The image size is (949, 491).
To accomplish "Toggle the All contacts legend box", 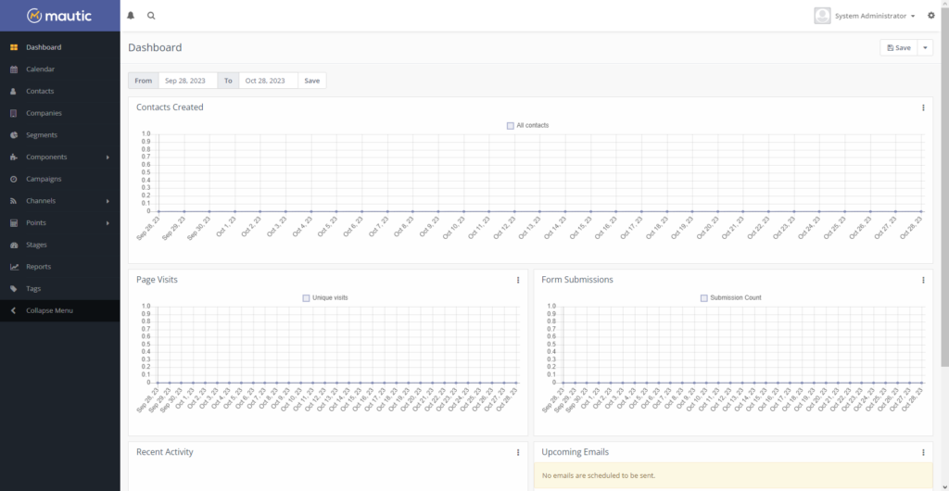I will click(x=511, y=126).
